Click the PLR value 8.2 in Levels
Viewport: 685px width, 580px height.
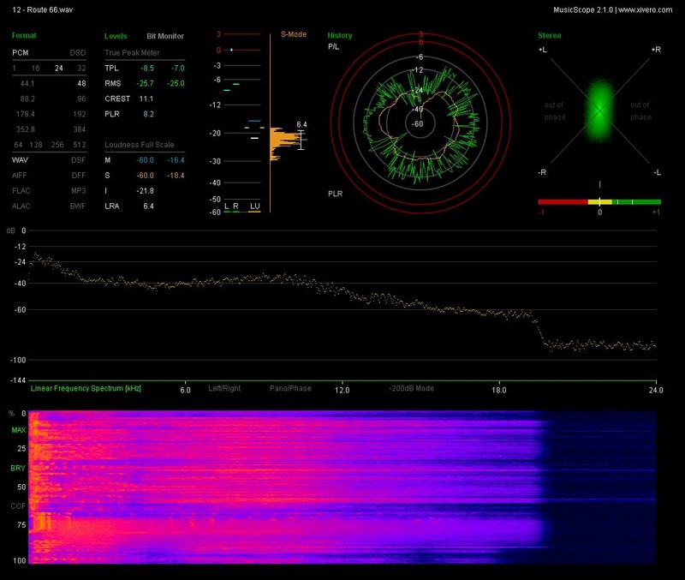(148, 114)
